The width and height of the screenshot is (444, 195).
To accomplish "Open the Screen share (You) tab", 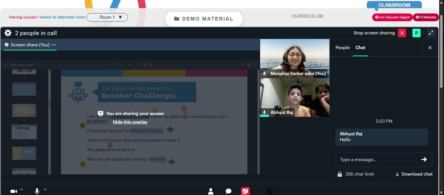I will (30, 45).
